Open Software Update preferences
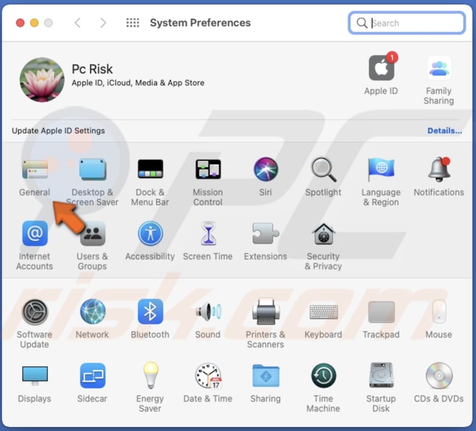The height and width of the screenshot is (431, 476). coord(35,312)
